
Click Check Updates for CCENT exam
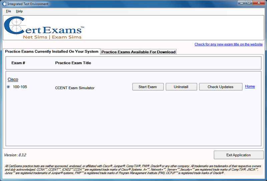coord(221,87)
